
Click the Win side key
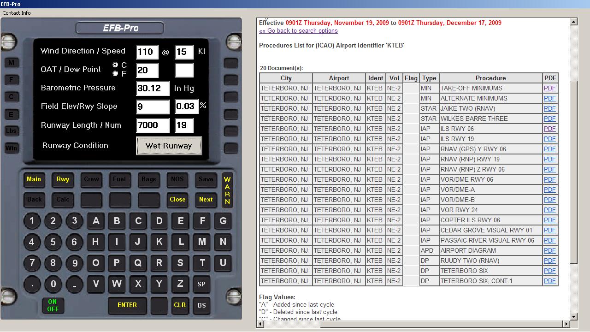[11, 148]
